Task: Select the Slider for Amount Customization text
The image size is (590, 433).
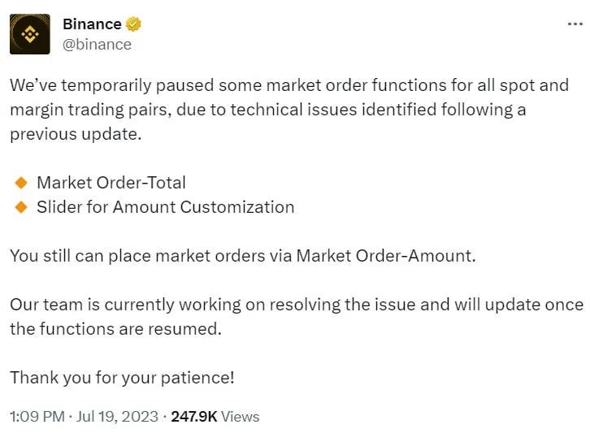Action: click(165, 207)
